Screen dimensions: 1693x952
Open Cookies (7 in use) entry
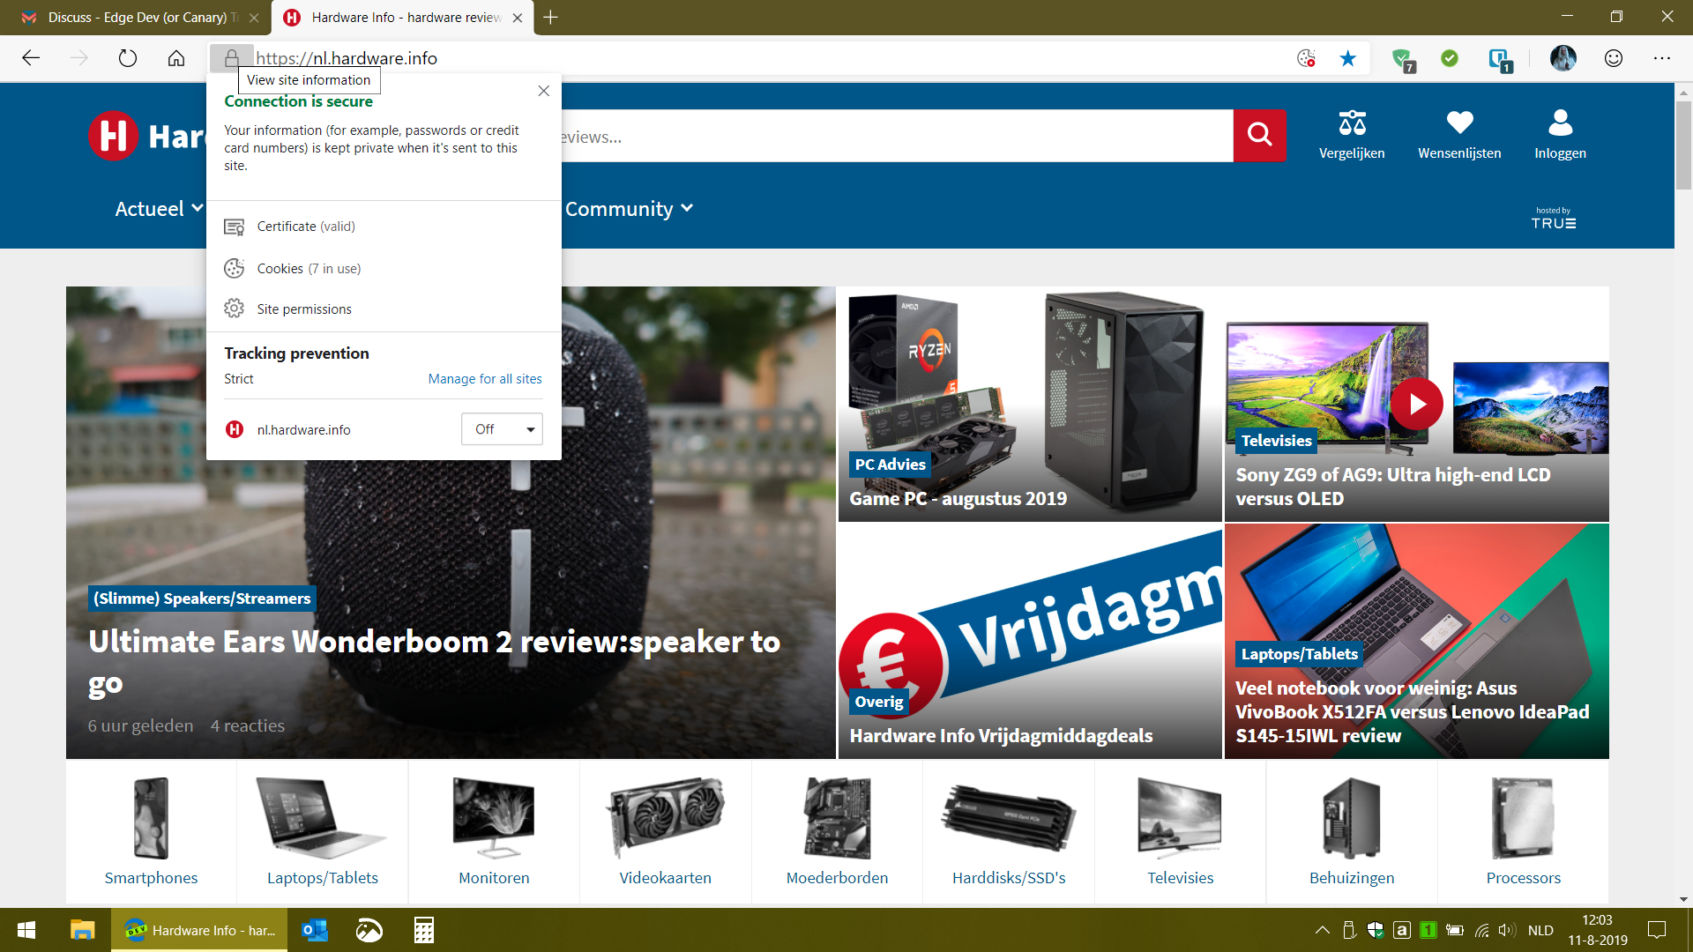coord(308,269)
